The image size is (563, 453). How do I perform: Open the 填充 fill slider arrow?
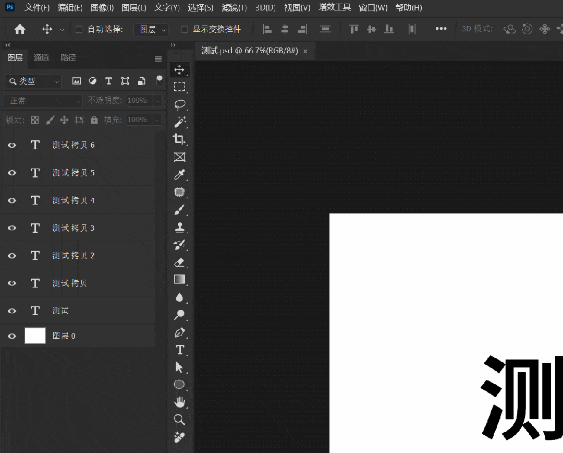coord(157,120)
